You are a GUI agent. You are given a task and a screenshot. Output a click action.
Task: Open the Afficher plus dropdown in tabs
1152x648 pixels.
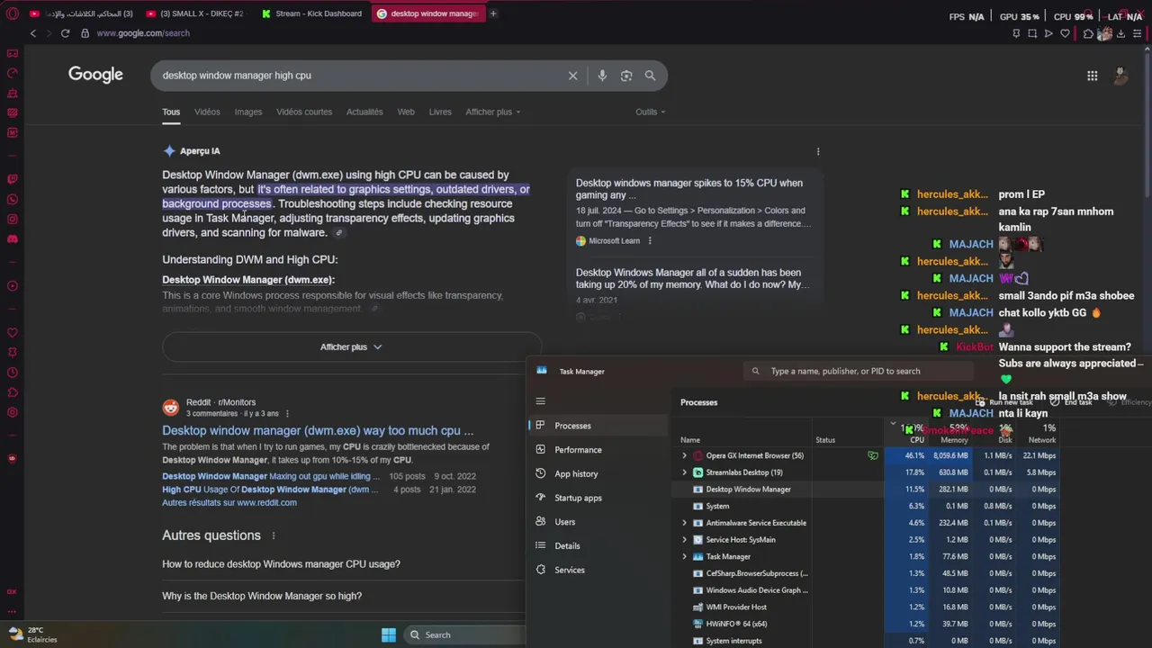click(492, 112)
